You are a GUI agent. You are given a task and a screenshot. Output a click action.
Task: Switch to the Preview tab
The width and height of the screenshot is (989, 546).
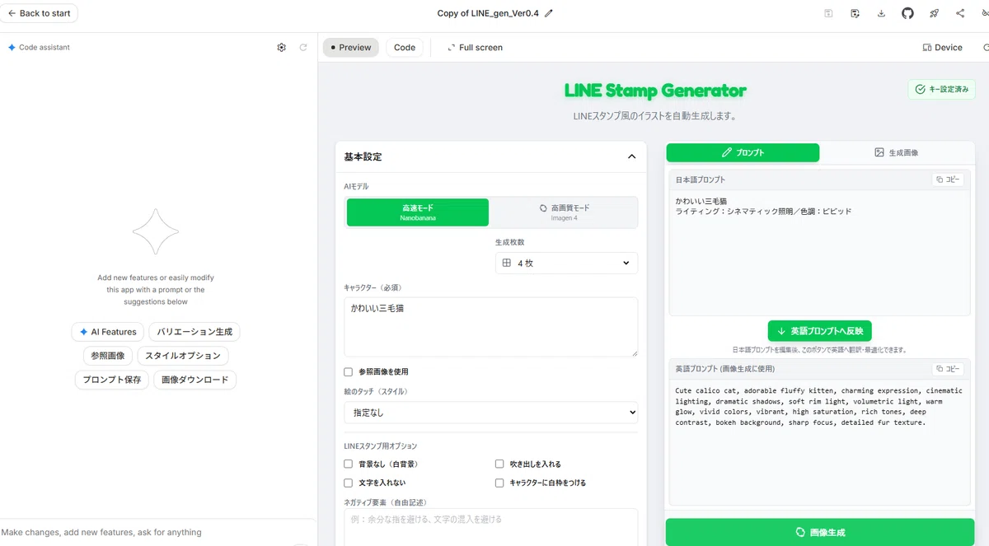tap(351, 48)
